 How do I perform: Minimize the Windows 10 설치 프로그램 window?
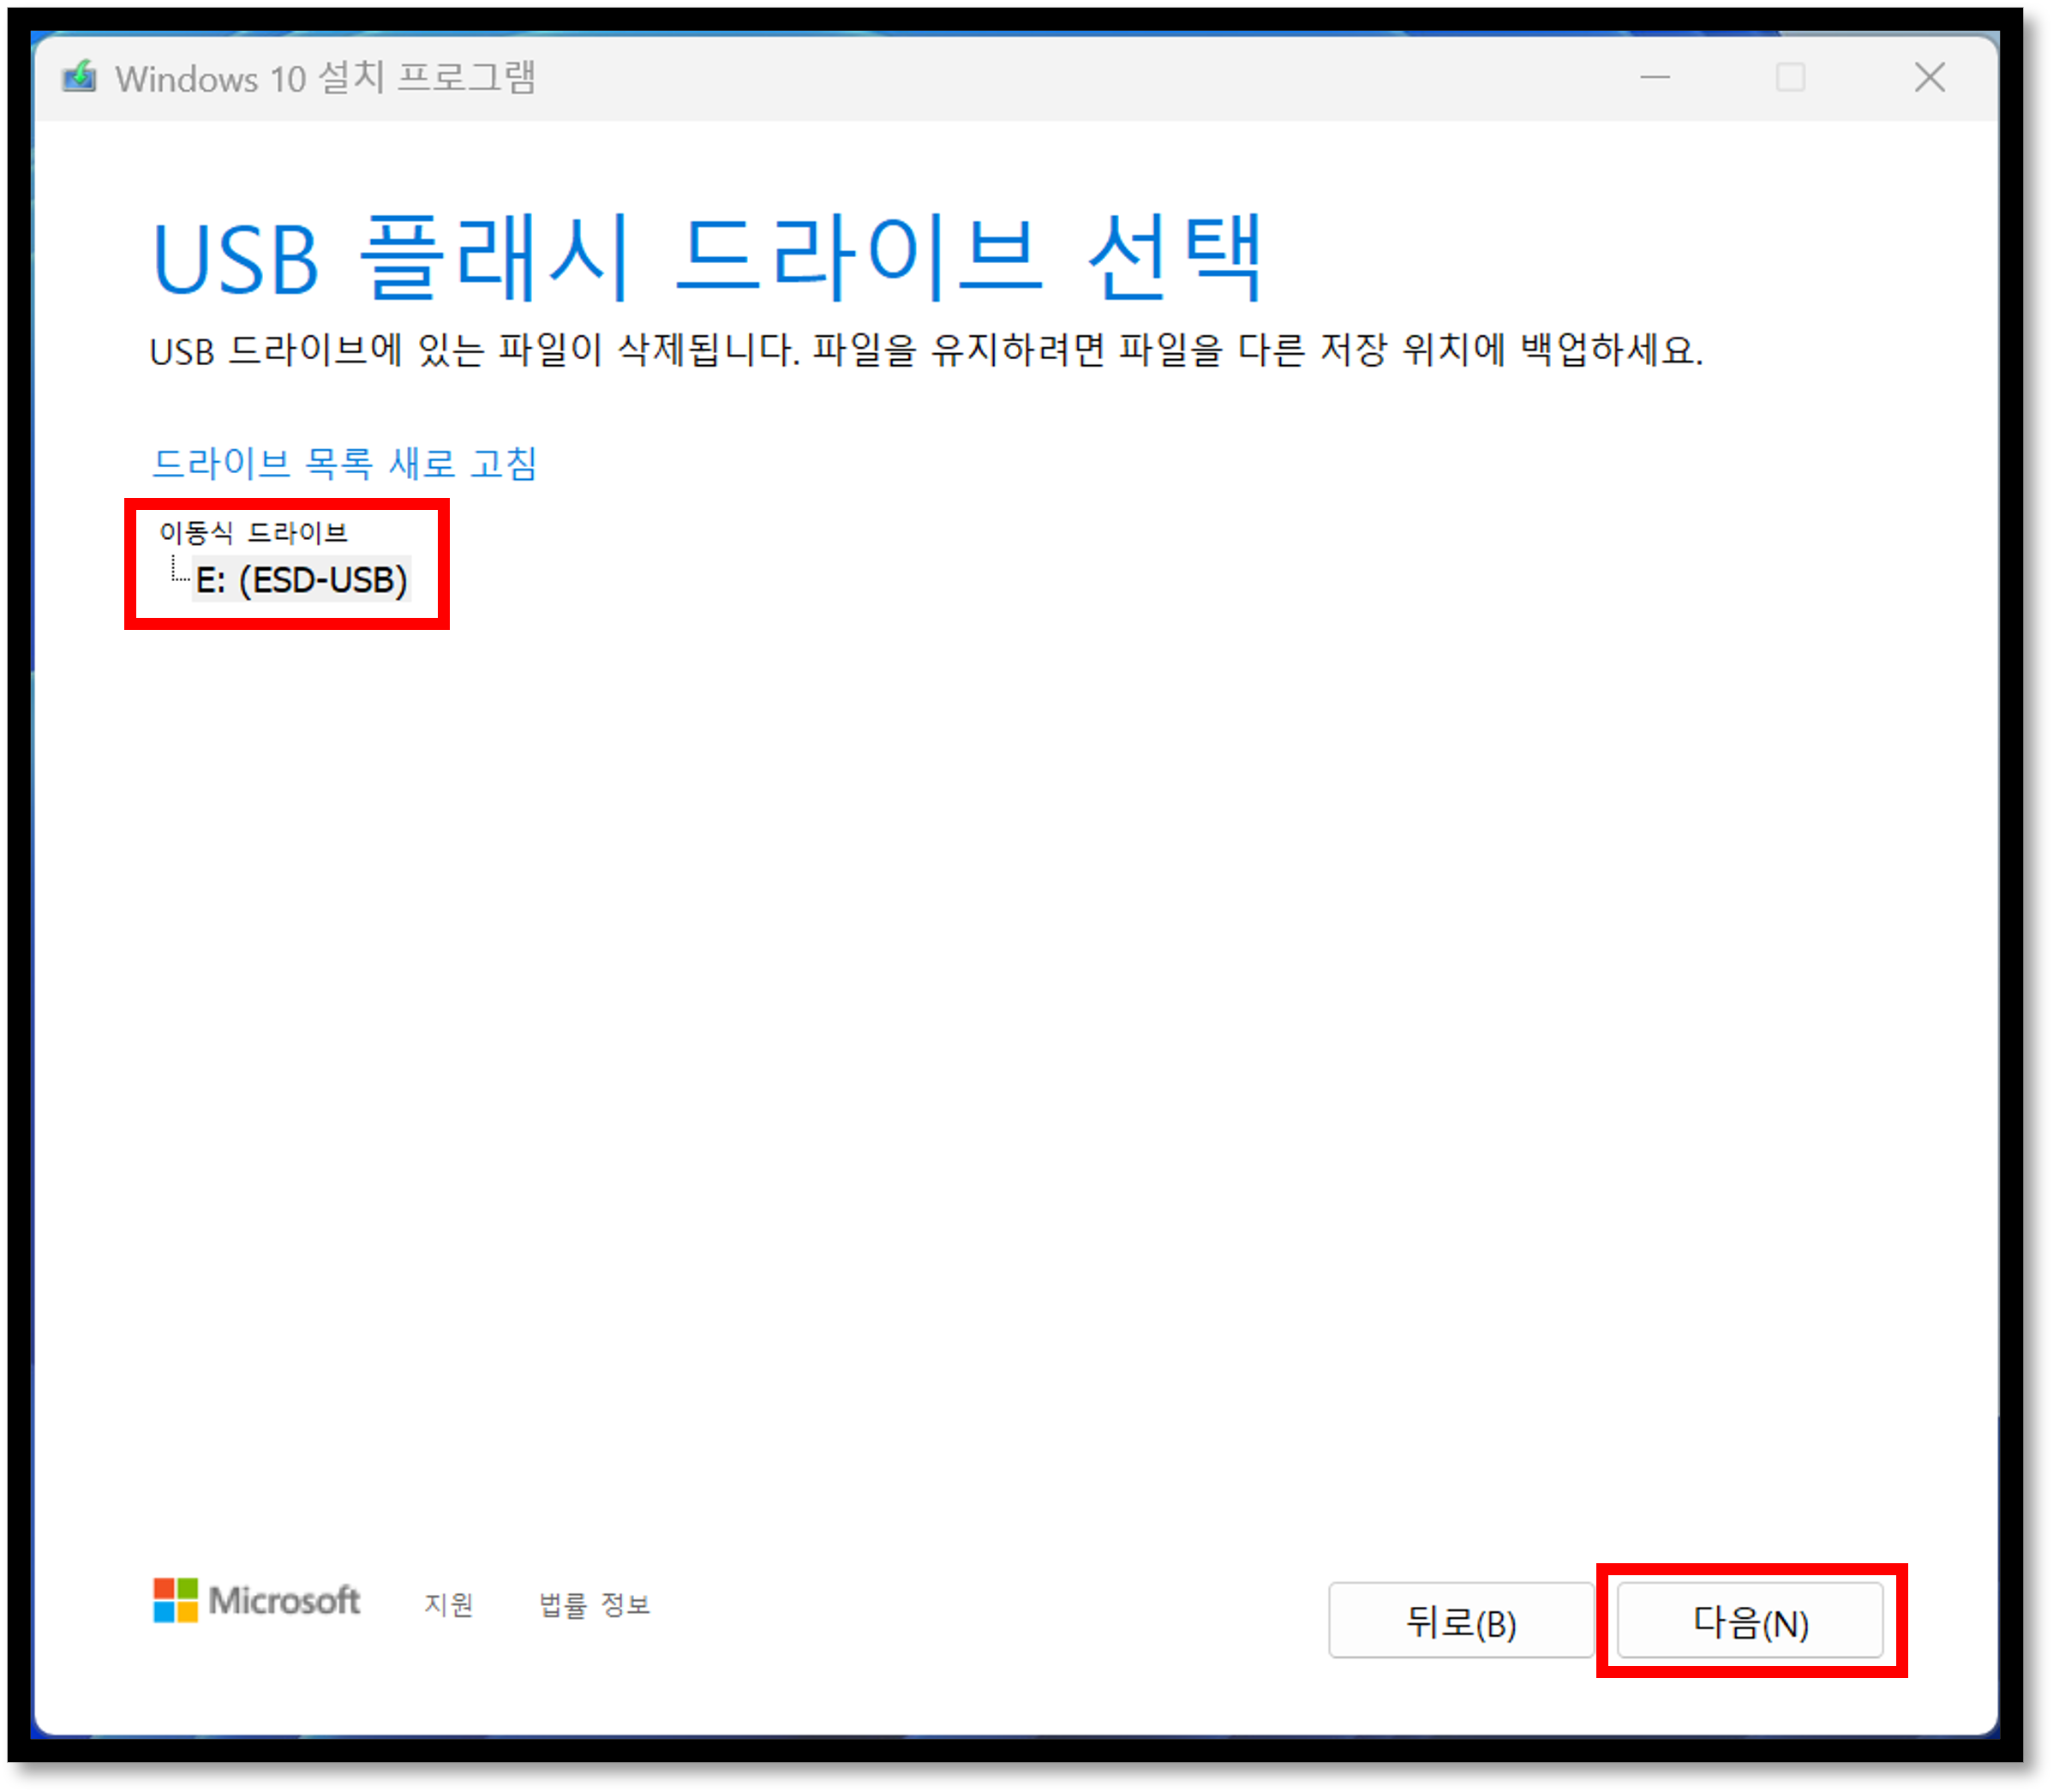(1655, 77)
